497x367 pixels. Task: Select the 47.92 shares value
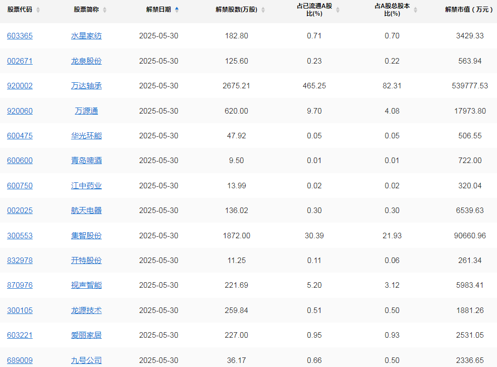click(237, 136)
